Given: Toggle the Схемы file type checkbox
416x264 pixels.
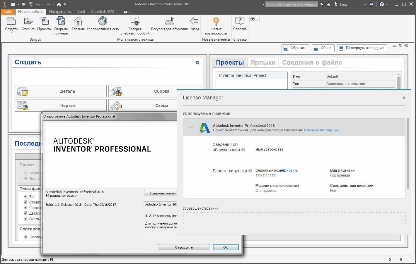Looking at the screenshot, I should coord(25,219).
